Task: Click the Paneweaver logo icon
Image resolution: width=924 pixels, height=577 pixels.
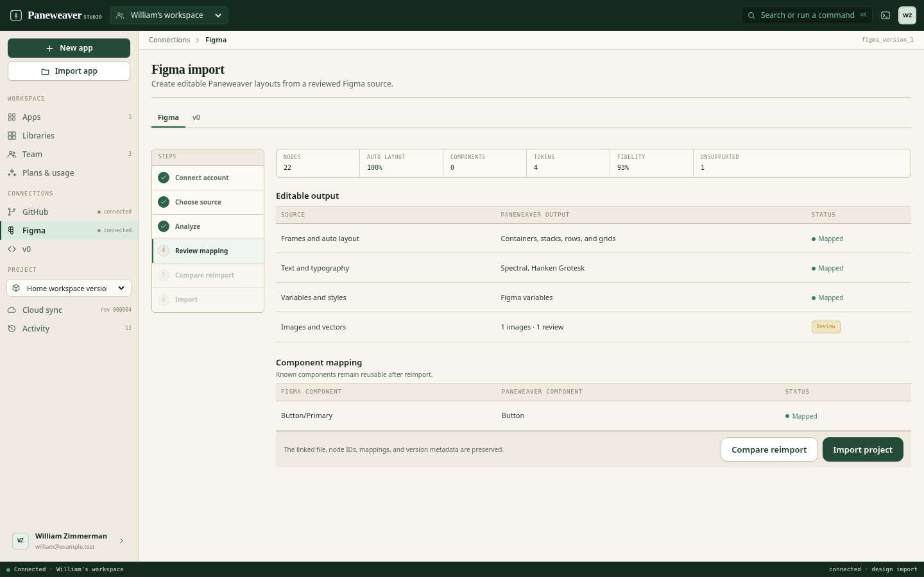Action: [x=16, y=15]
